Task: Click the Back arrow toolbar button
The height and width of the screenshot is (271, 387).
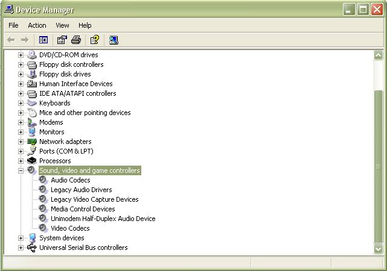Action: (11, 40)
